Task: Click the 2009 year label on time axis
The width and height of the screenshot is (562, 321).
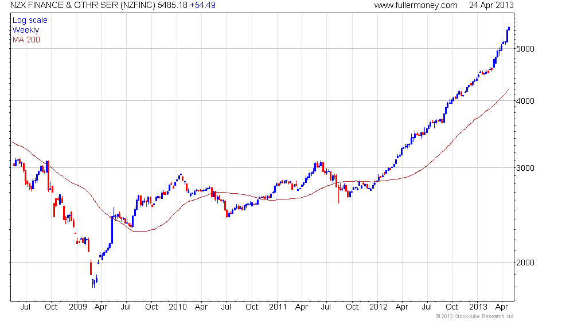Action: pyautogui.click(x=78, y=307)
